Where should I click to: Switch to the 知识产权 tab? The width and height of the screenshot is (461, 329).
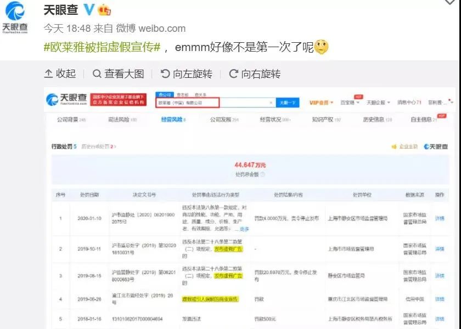(x=327, y=120)
